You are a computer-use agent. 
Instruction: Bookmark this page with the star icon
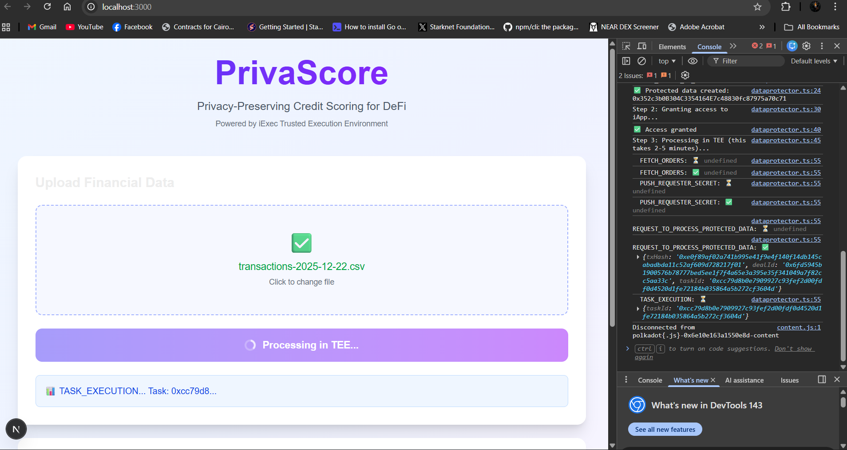[x=757, y=7]
